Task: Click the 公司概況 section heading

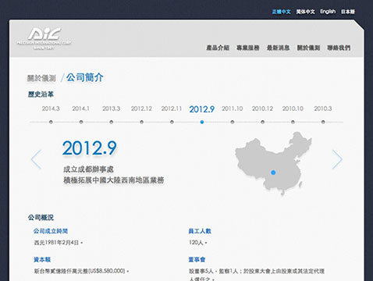Action: pos(41,217)
